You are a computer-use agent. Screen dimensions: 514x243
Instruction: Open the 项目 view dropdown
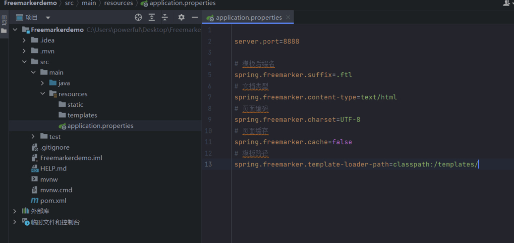[x=48, y=18]
